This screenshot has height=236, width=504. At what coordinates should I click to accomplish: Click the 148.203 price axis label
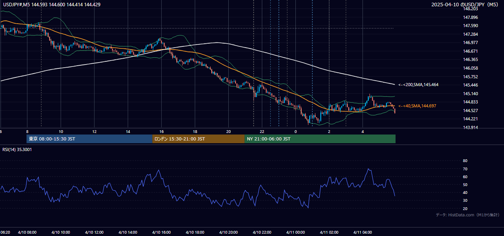tap(470, 9)
